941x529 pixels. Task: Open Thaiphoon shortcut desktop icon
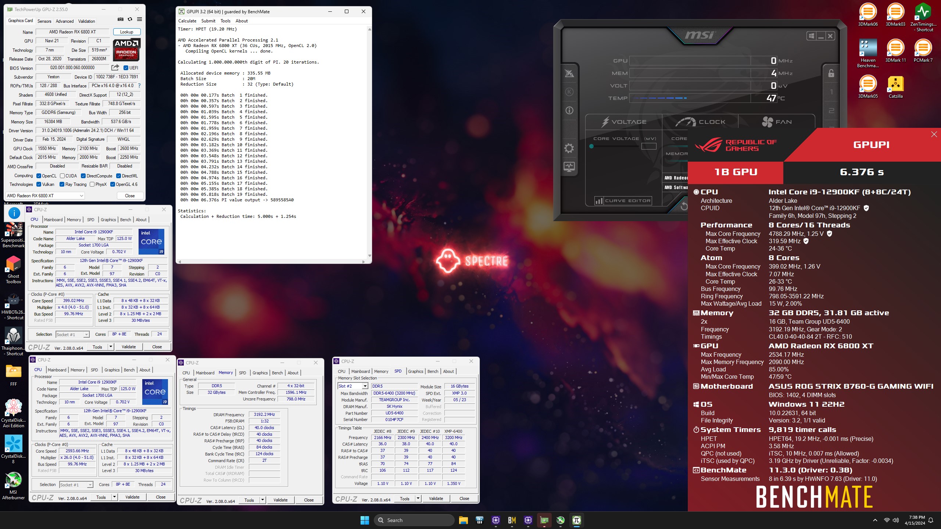pyautogui.click(x=14, y=342)
